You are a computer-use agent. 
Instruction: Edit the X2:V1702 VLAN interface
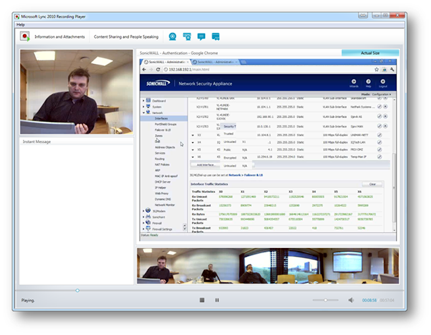click(379, 117)
